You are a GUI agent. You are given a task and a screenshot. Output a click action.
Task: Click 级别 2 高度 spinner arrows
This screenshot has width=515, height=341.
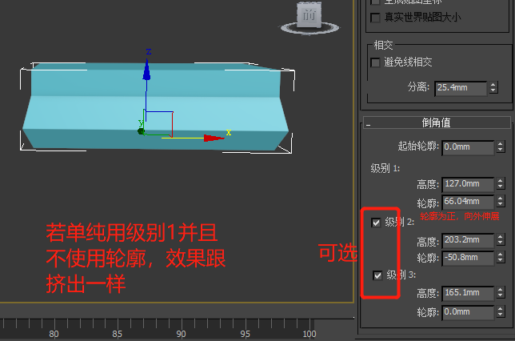pyautogui.click(x=501, y=239)
